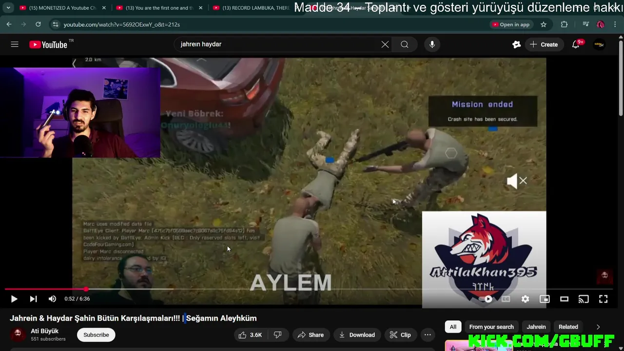The width and height of the screenshot is (624, 351).
Task: Select the Jahrein filter chip
Action: (536, 327)
